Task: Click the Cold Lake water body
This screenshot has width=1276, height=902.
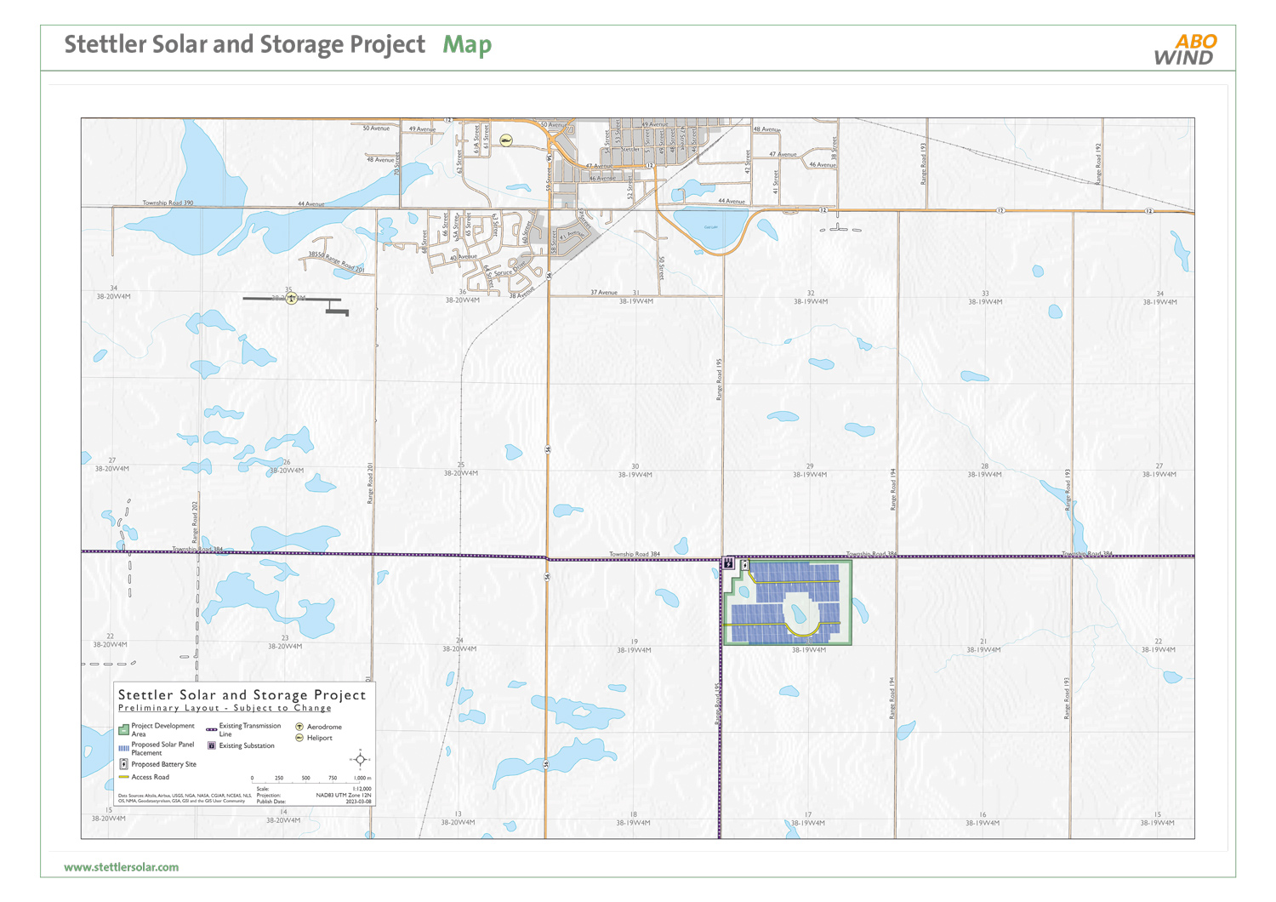Action: [x=711, y=227]
